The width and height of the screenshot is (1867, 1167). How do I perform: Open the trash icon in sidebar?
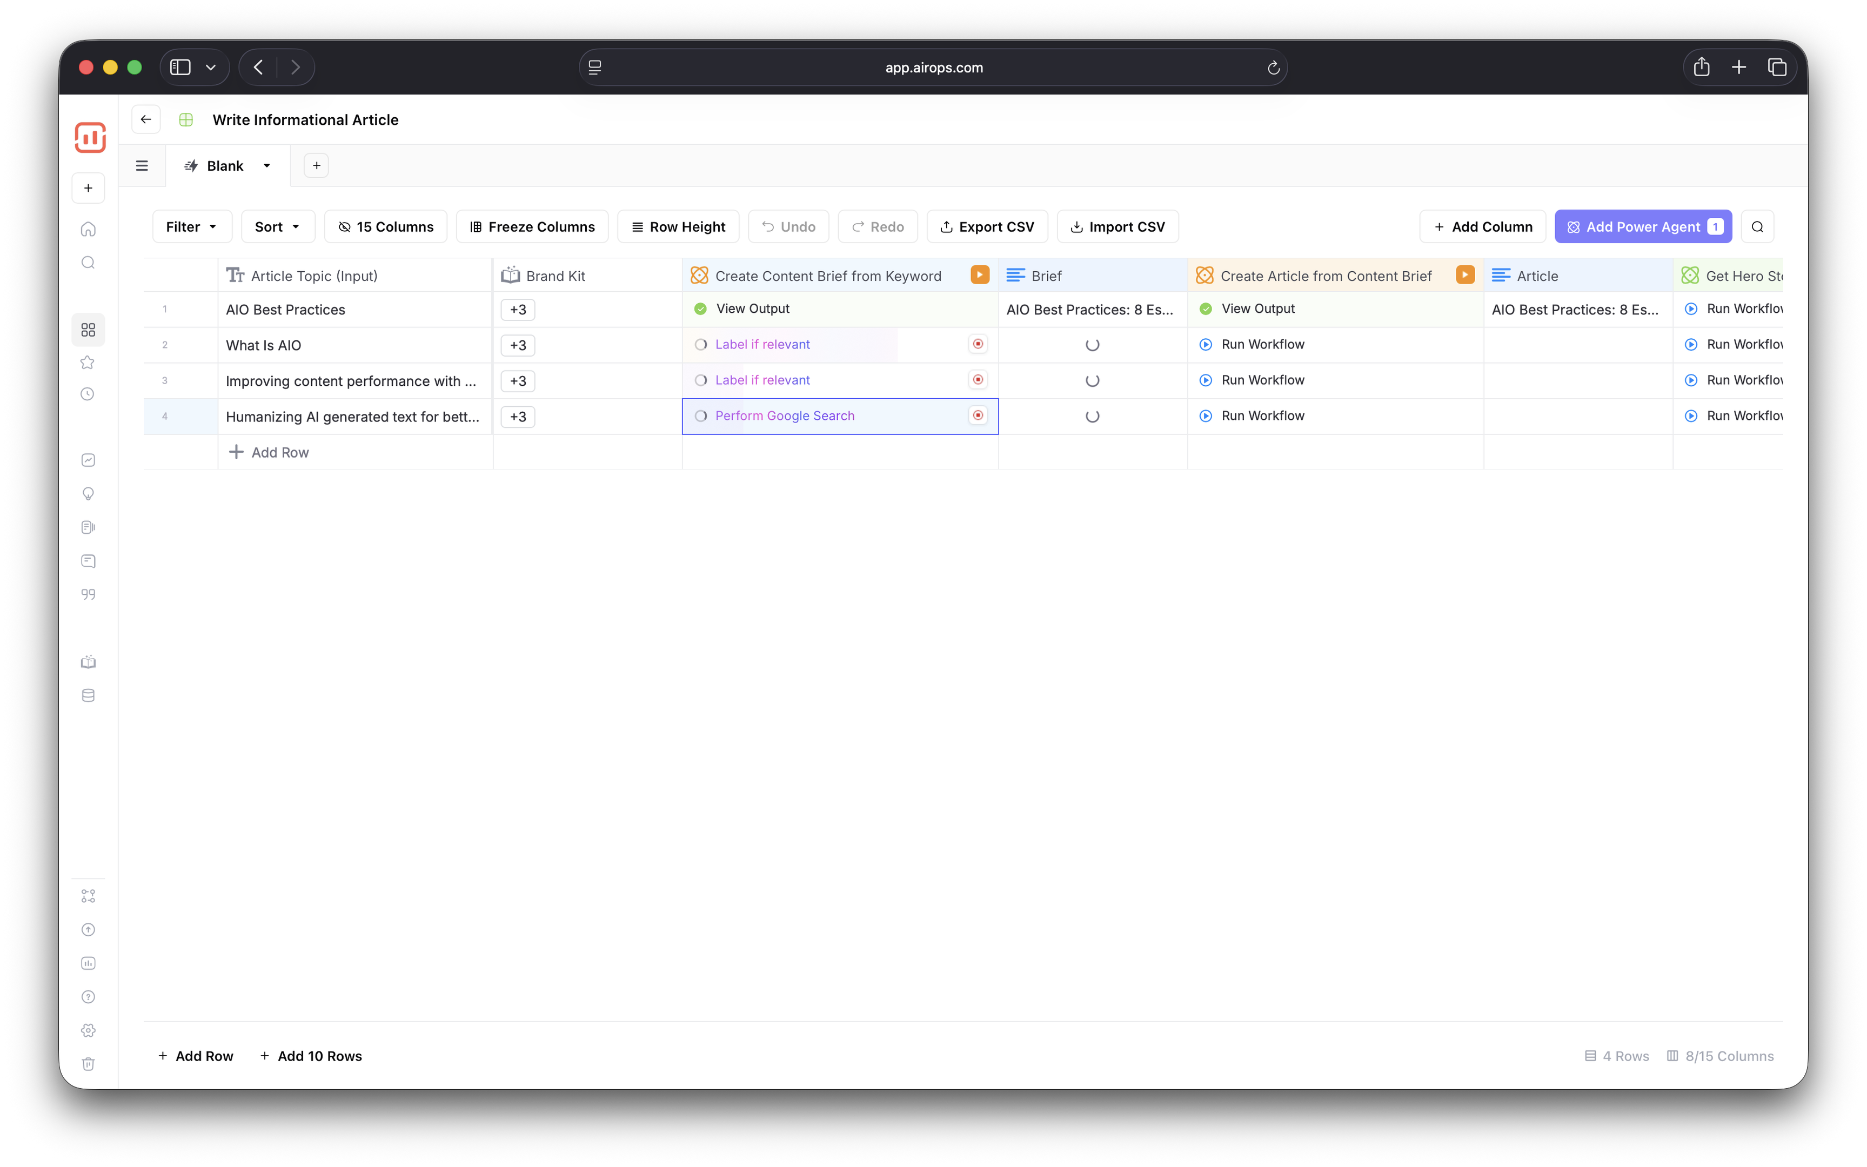[88, 1064]
